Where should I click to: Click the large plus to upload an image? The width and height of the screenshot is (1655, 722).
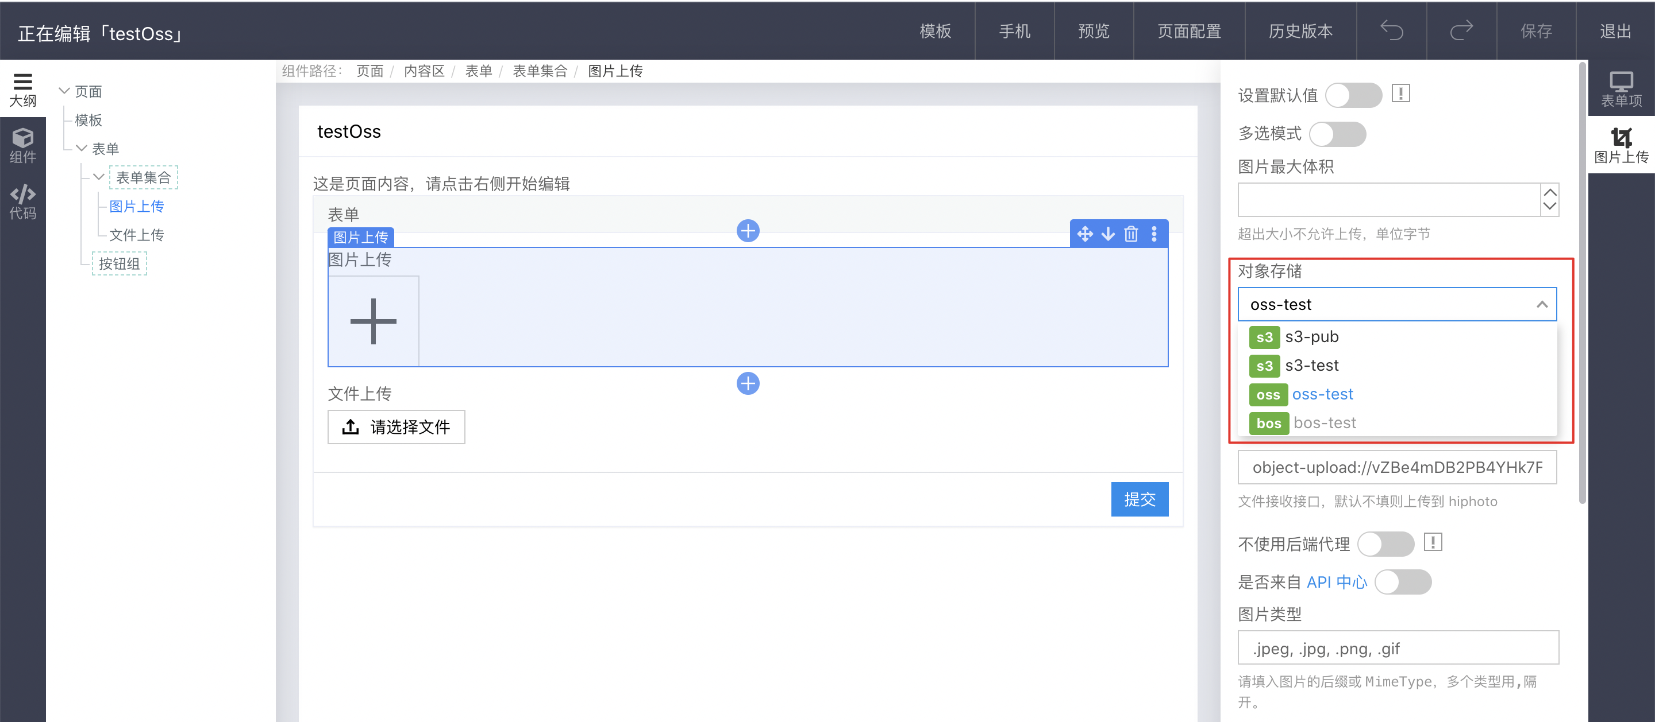point(374,321)
